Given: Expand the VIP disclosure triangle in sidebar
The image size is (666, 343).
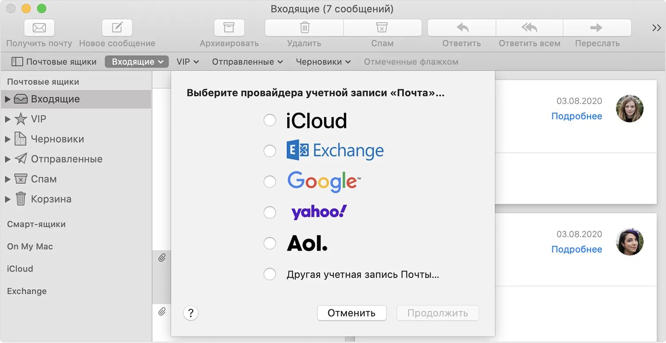Looking at the screenshot, I should click(x=8, y=119).
